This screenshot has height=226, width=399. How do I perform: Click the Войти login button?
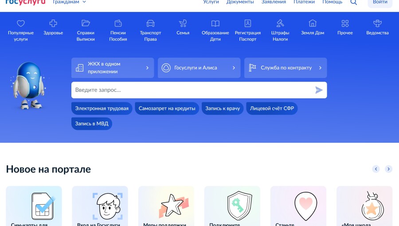coord(380,3)
